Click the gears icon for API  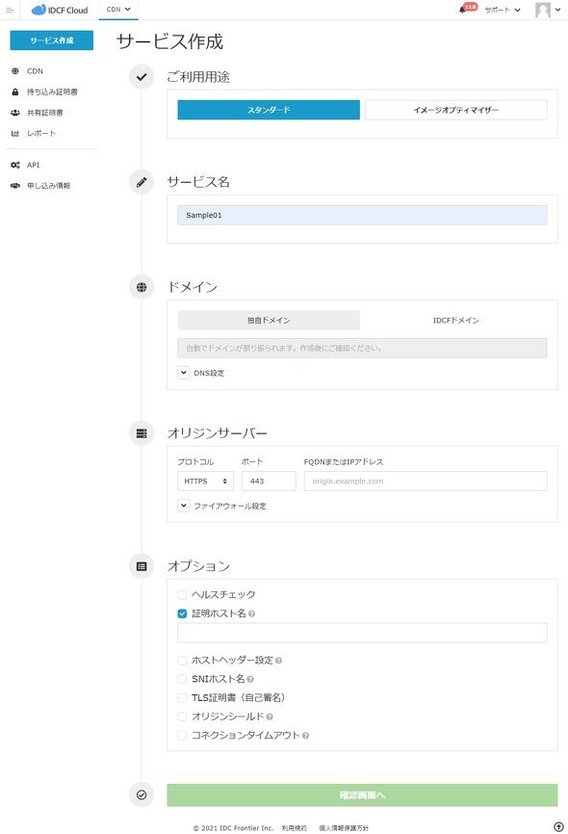point(14,165)
